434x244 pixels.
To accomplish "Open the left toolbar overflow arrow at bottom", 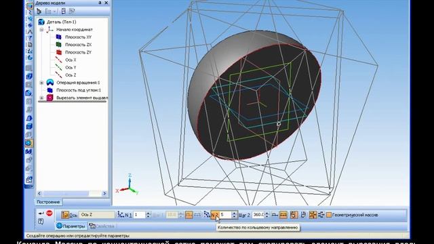I will pos(28,187).
